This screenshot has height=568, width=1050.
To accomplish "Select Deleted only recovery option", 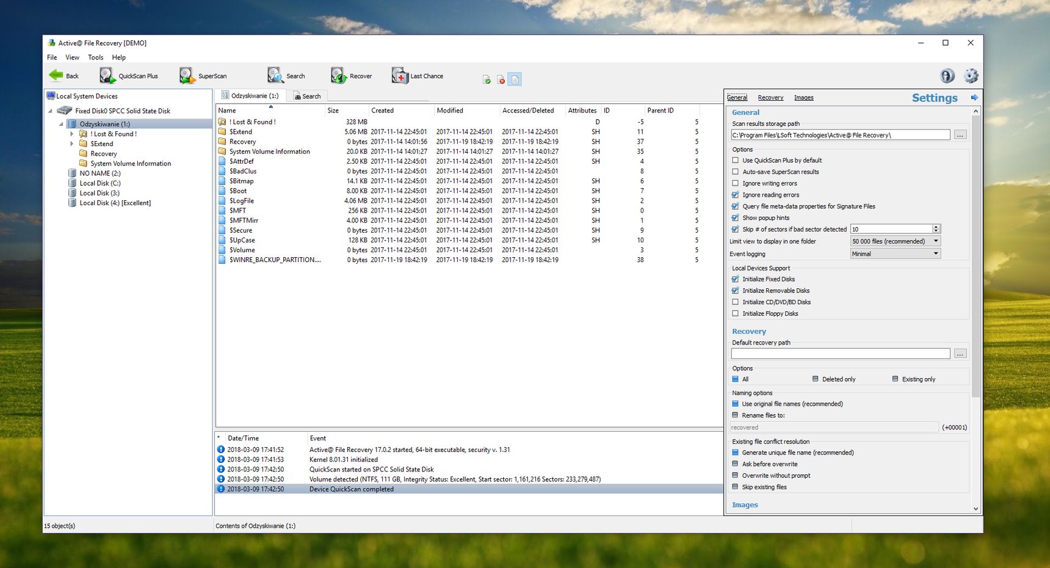I will click(816, 379).
